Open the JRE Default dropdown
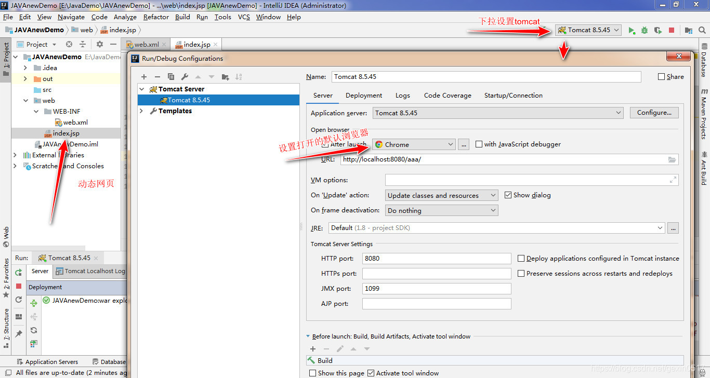 tap(496, 227)
